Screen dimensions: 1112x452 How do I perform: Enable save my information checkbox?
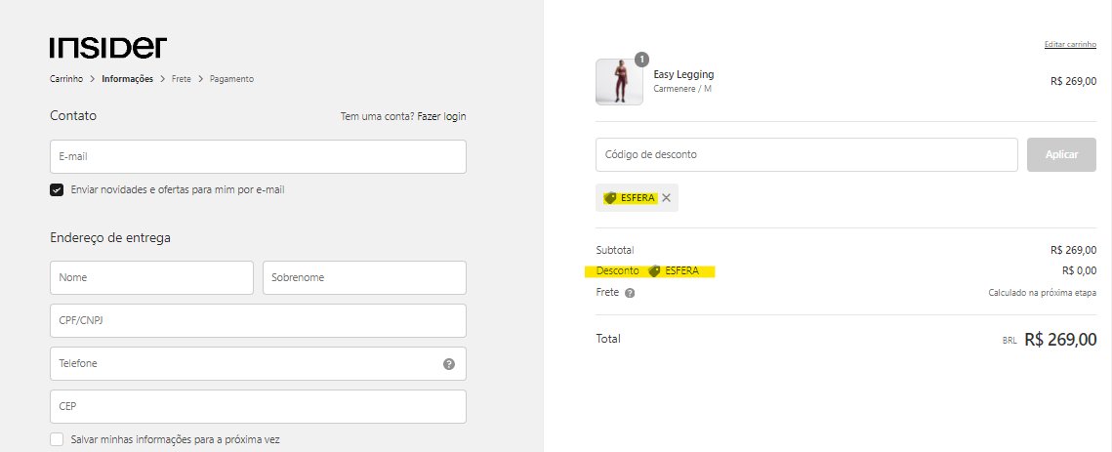point(57,439)
